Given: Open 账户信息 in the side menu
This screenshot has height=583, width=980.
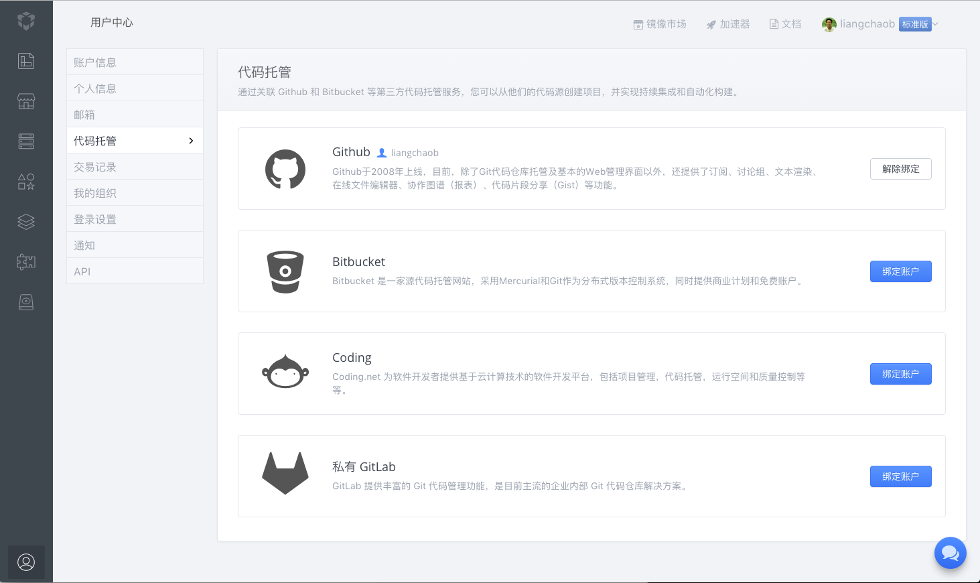Looking at the screenshot, I should click(135, 62).
